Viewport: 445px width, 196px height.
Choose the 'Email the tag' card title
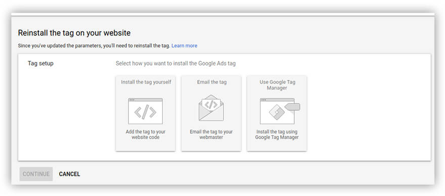click(212, 82)
